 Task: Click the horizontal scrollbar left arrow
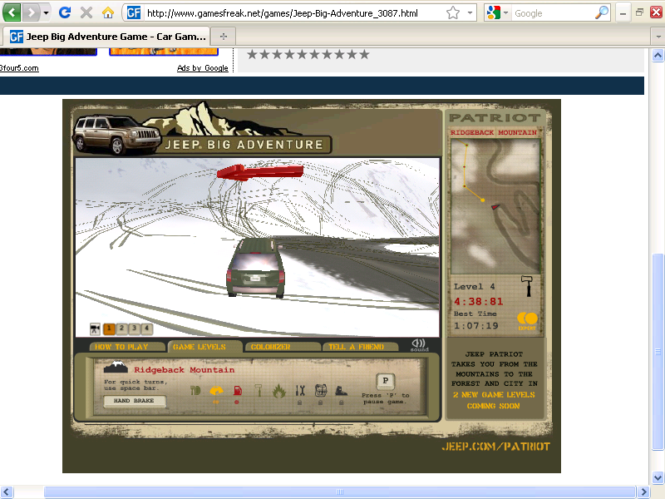pos(7,492)
